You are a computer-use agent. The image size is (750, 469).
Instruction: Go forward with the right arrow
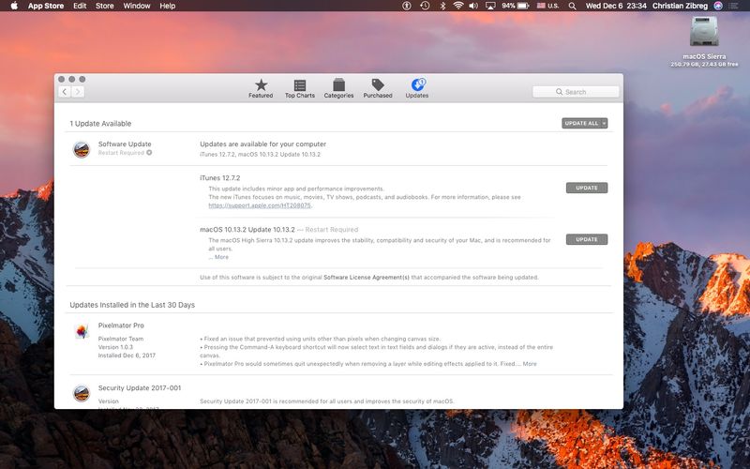79,92
